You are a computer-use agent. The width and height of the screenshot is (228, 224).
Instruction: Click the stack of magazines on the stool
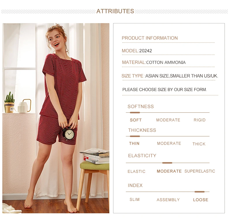[x=95, y=156]
